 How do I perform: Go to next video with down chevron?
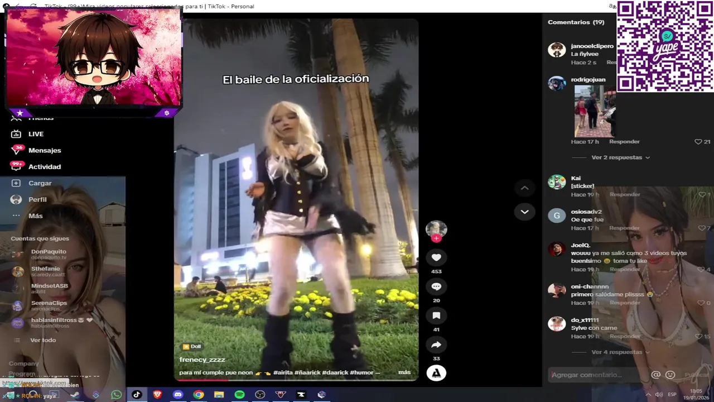tap(524, 212)
